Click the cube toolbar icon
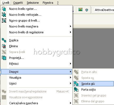Viewport: 114px width, 105px height. point(87,10)
